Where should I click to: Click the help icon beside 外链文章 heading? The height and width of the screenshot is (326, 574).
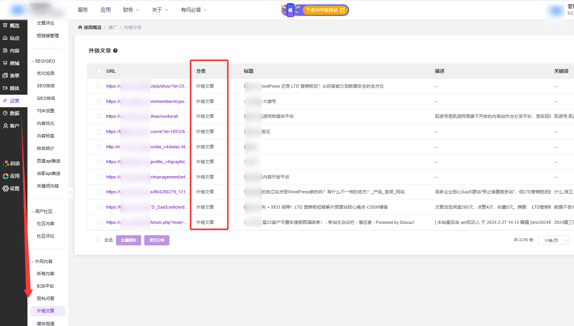coord(115,50)
